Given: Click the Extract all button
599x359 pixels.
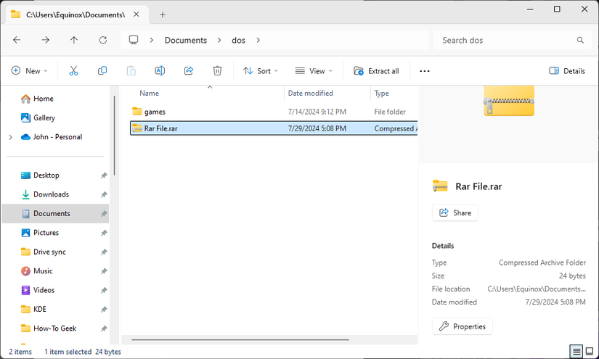Looking at the screenshot, I should 376,71.
